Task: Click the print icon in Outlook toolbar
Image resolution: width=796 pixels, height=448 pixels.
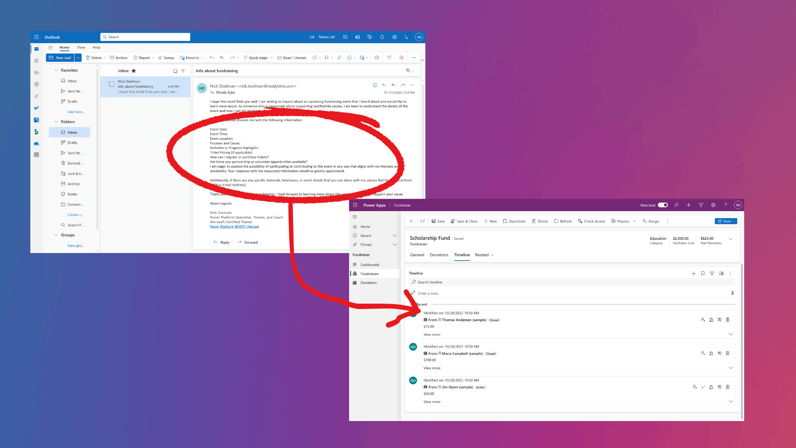Action: click(x=376, y=58)
